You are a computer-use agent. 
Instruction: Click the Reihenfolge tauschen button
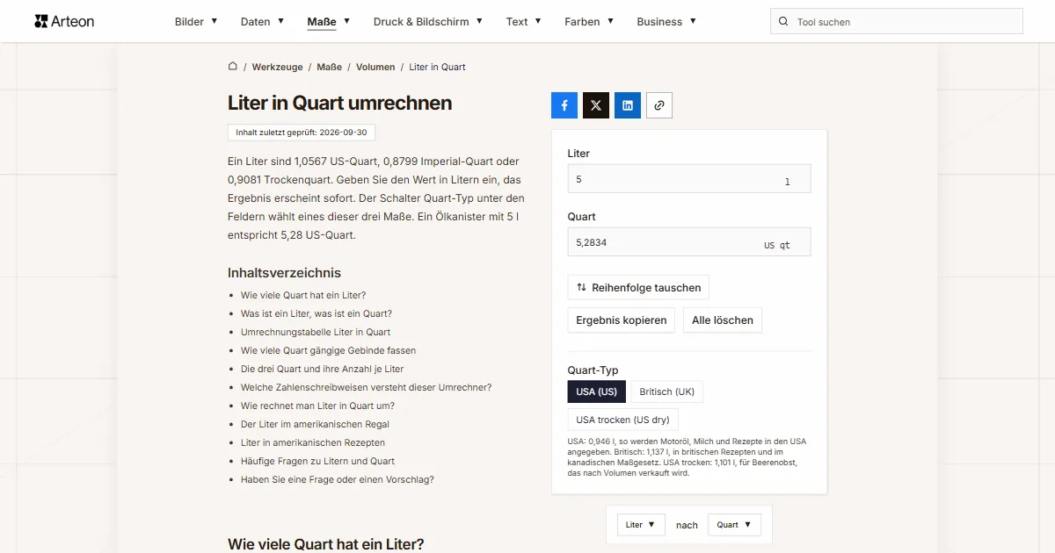click(638, 287)
